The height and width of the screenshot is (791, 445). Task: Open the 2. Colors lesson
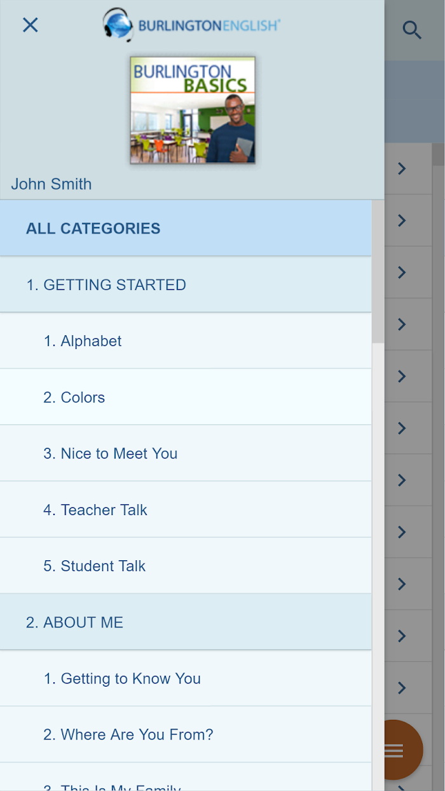pos(186,397)
